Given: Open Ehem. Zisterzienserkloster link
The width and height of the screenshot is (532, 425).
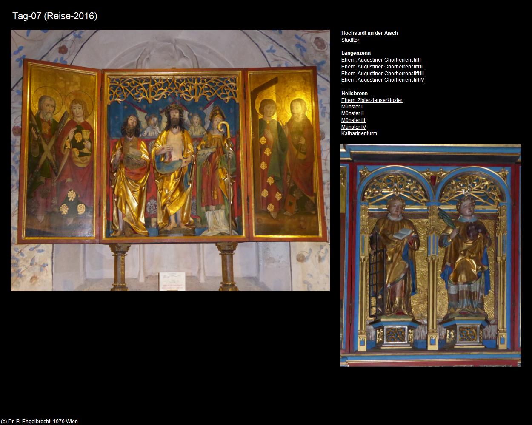Looking at the screenshot, I should (372, 100).
